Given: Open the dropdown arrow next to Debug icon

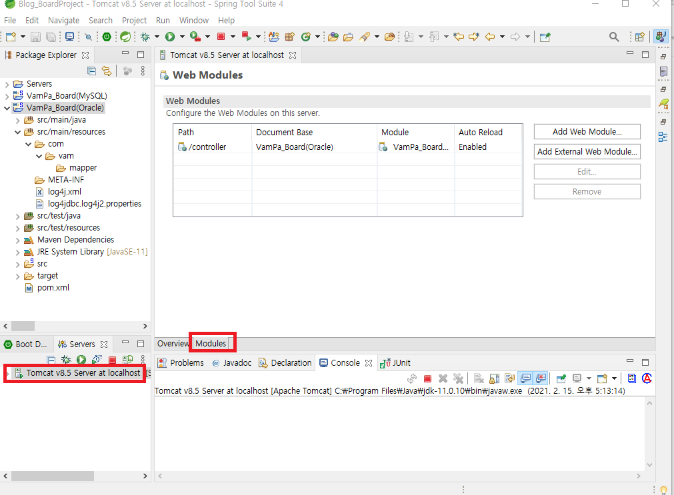Looking at the screenshot, I should coord(157,37).
